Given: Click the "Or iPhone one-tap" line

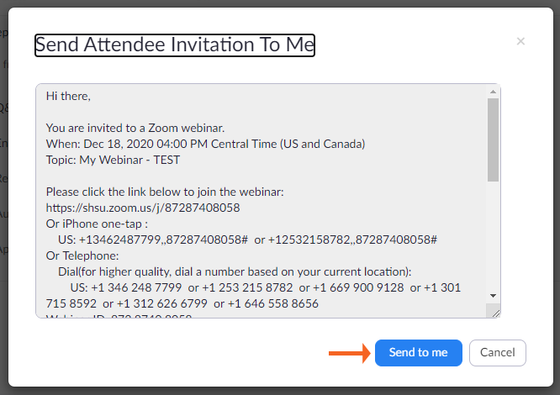Looking at the screenshot, I should (x=98, y=224).
